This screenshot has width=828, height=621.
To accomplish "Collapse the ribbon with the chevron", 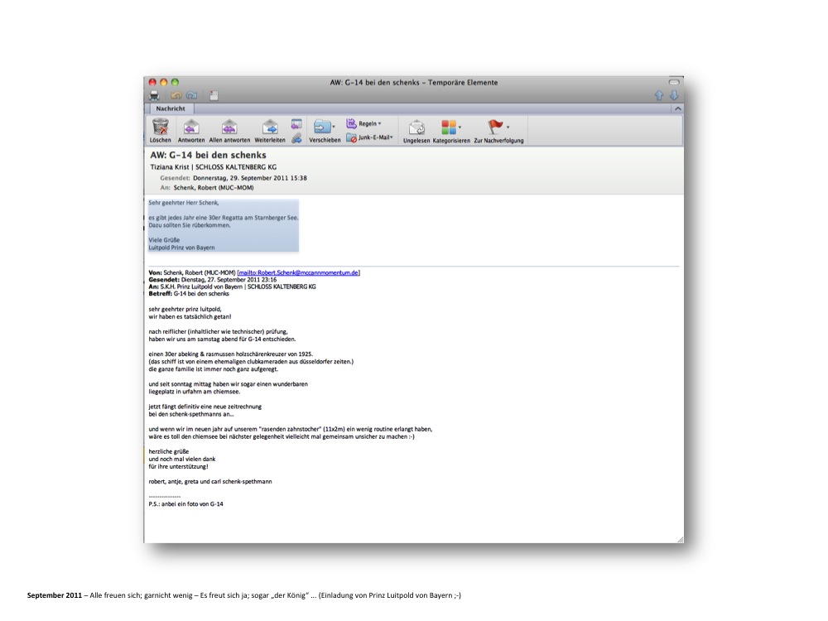I will tap(677, 108).
